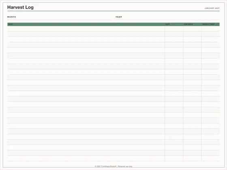Screen dimensions: 227x170
Task: Click the copyright footer text
Action: point(113,166)
